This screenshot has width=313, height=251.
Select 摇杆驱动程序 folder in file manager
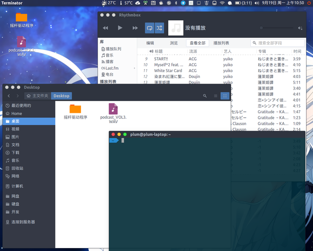(x=75, y=112)
